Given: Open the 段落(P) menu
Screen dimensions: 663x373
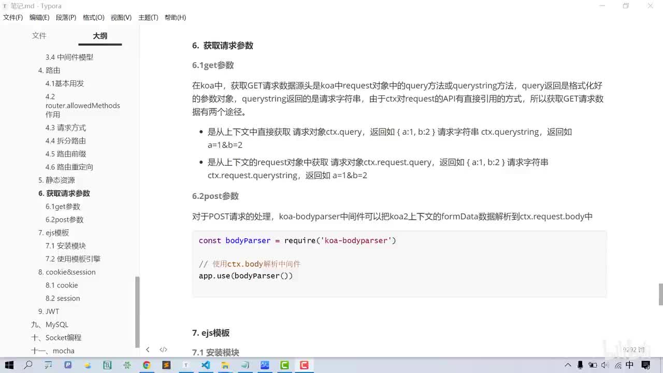Looking at the screenshot, I should click(x=66, y=18).
